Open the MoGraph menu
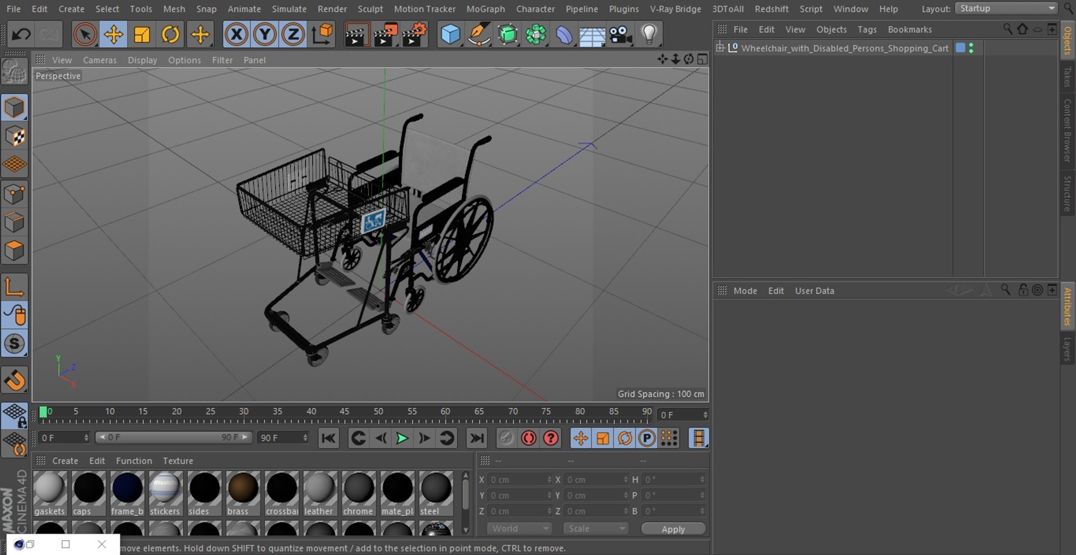 click(x=485, y=9)
